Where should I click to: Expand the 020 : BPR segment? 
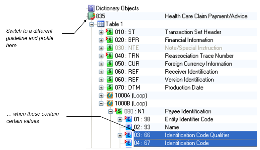click(101, 40)
